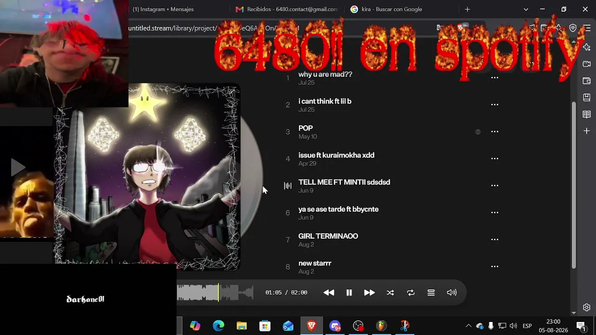The image size is (596, 335).
Task: Toggle repeat mode
Action: tap(411, 293)
